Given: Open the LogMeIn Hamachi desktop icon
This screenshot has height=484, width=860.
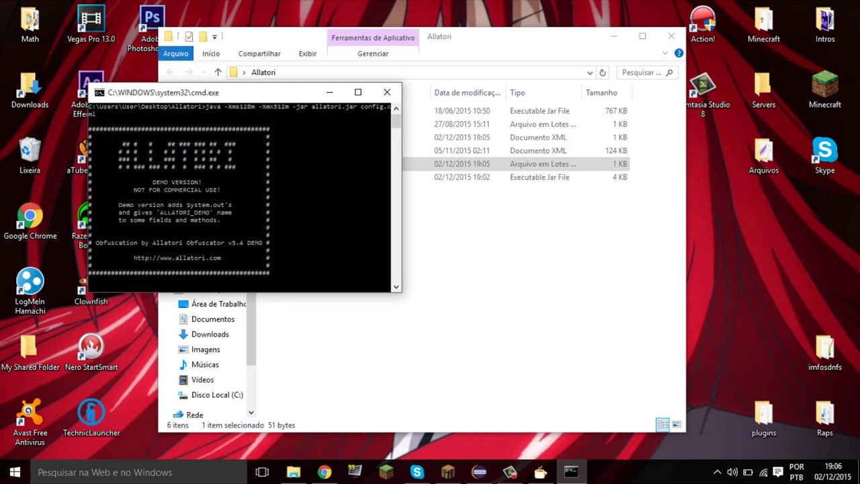Looking at the screenshot, I should [x=30, y=292].
